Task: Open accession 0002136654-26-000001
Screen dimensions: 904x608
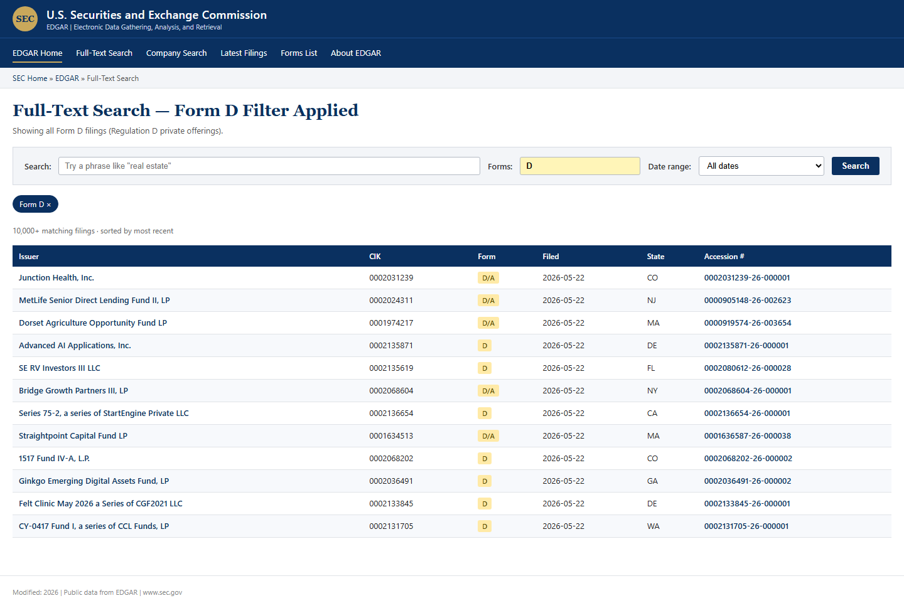Action: click(747, 413)
